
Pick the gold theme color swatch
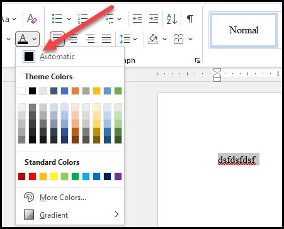[96, 91]
